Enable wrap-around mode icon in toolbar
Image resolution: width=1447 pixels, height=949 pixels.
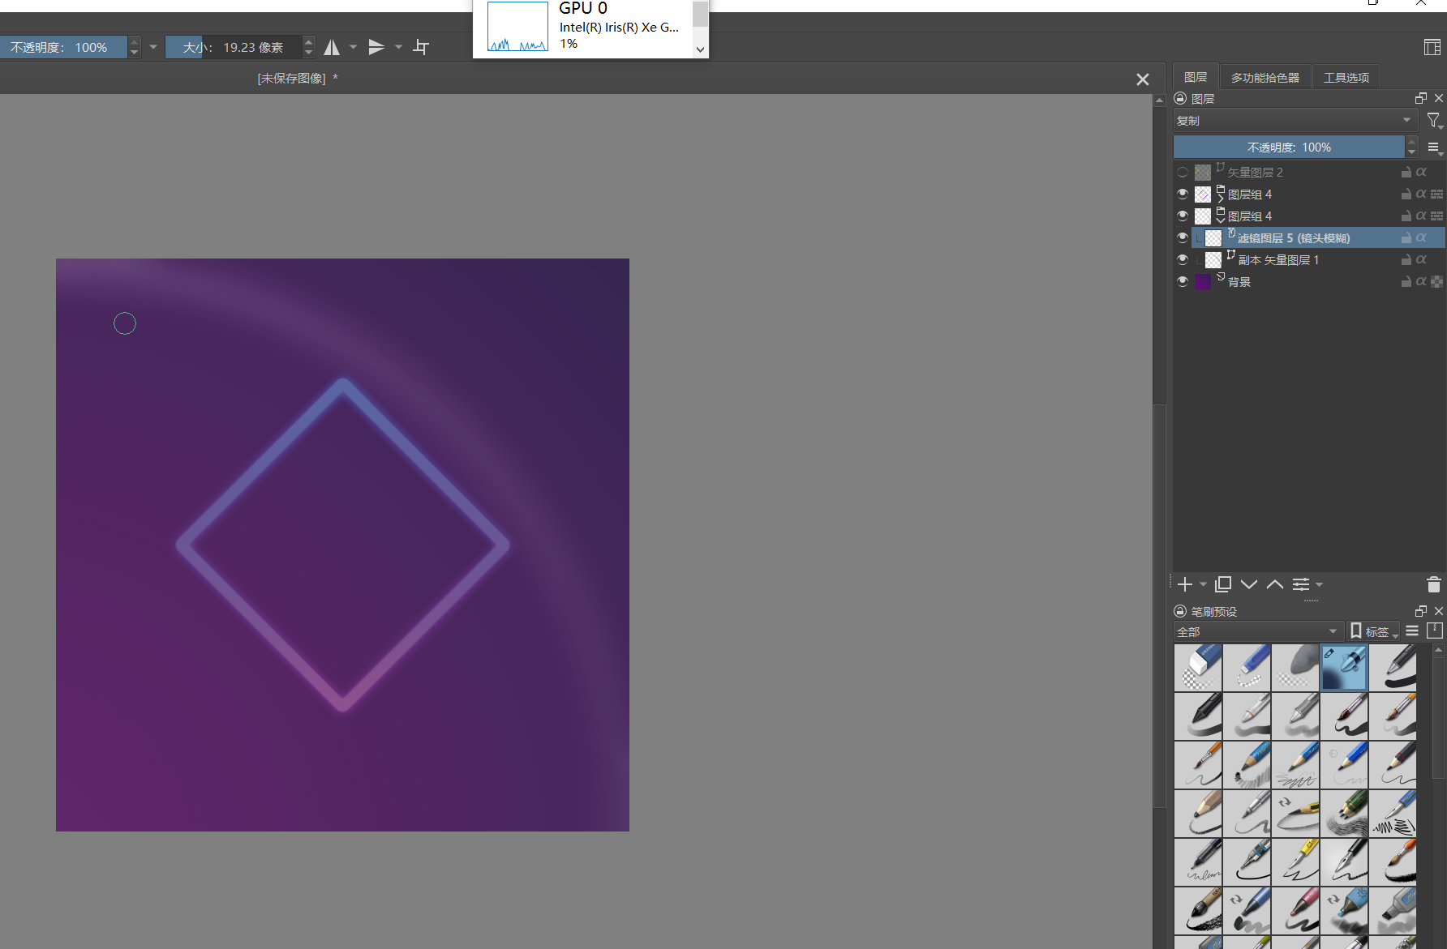tap(421, 47)
